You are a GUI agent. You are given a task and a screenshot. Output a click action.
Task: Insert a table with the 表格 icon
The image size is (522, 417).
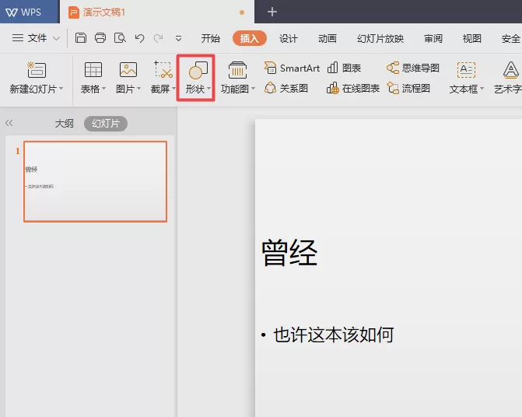[93, 77]
